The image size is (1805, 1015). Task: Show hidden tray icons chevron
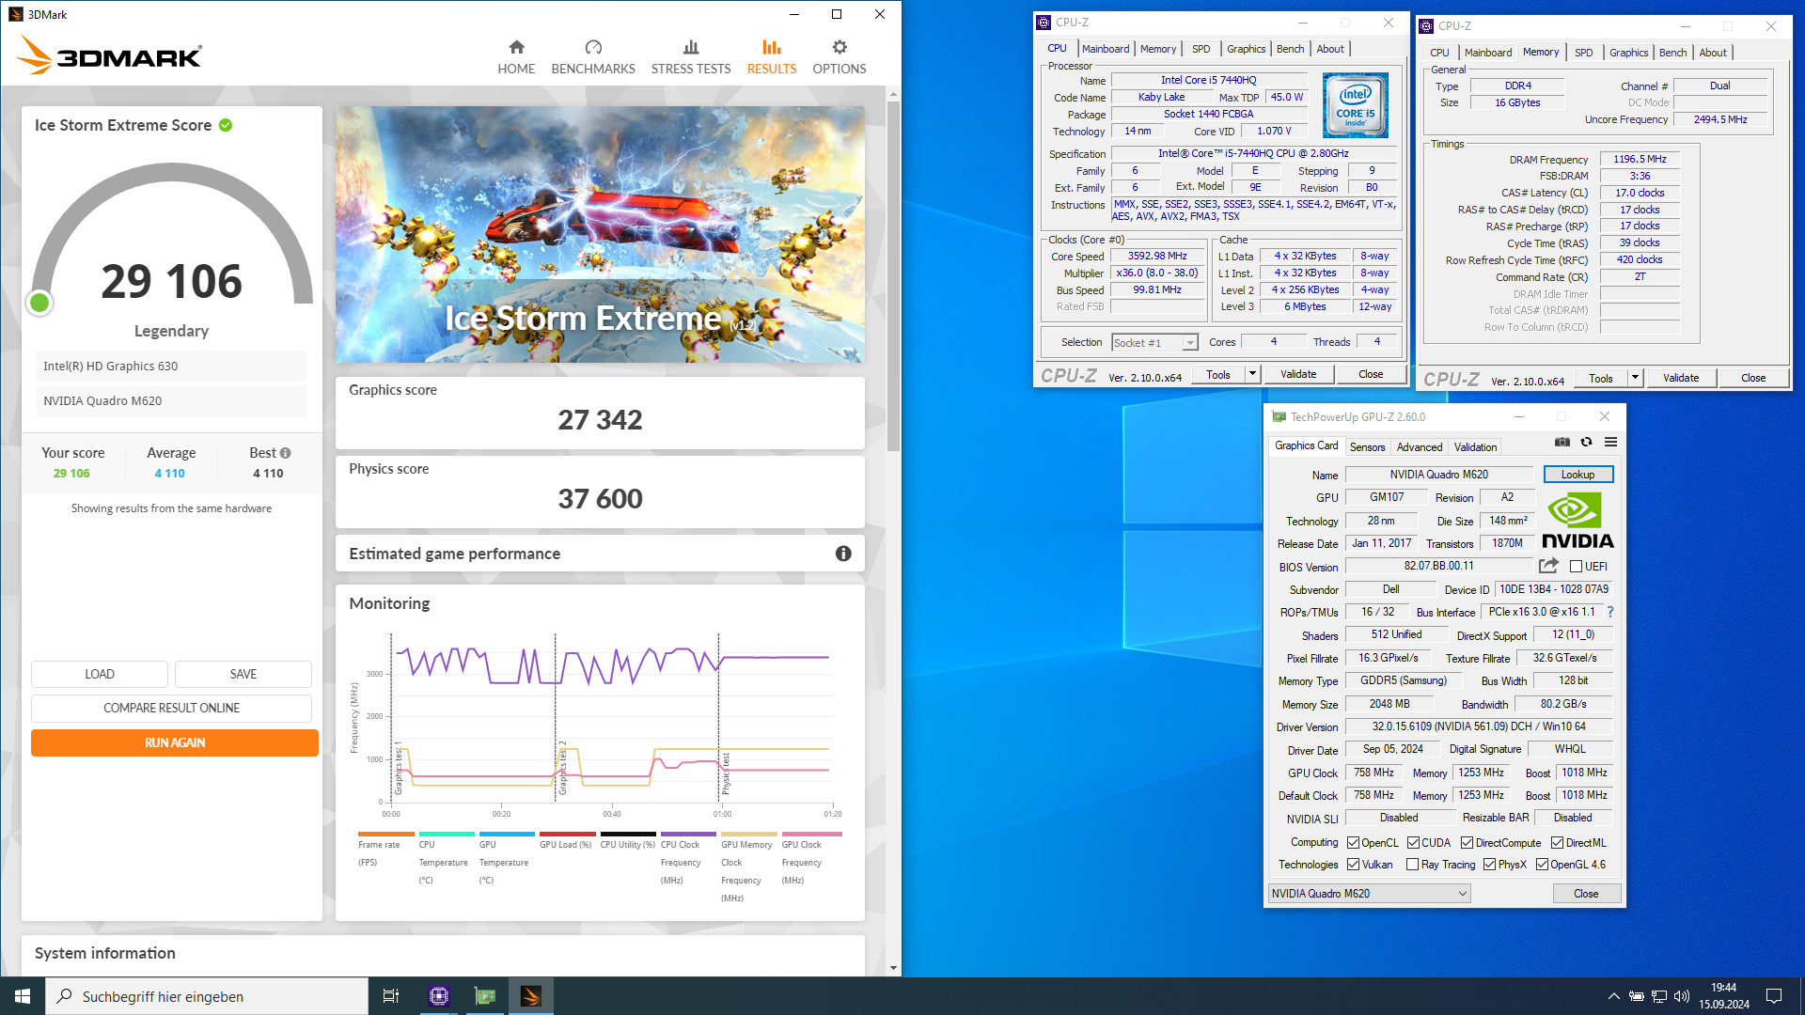pos(1614,996)
